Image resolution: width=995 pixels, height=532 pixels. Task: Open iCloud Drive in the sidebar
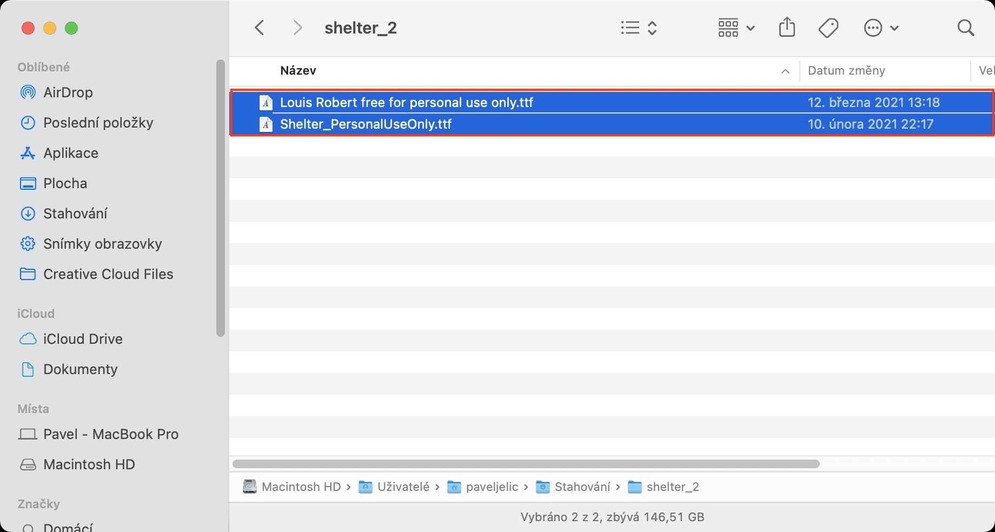(83, 339)
